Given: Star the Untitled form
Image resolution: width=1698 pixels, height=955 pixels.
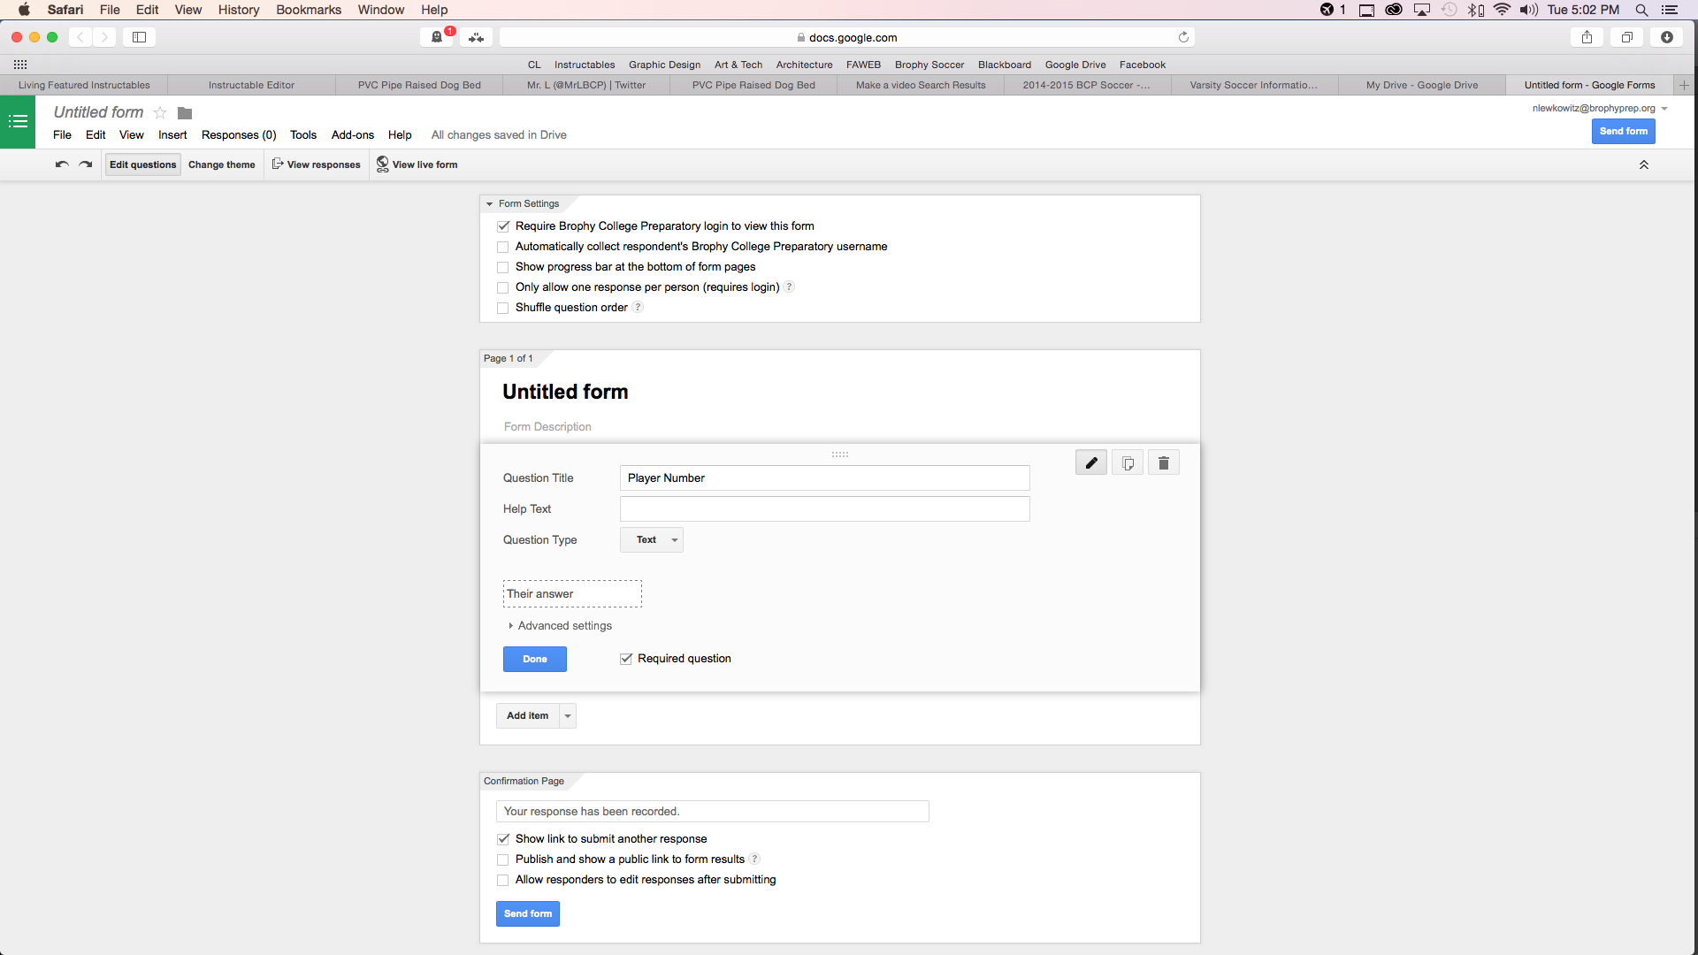Looking at the screenshot, I should pos(160,112).
